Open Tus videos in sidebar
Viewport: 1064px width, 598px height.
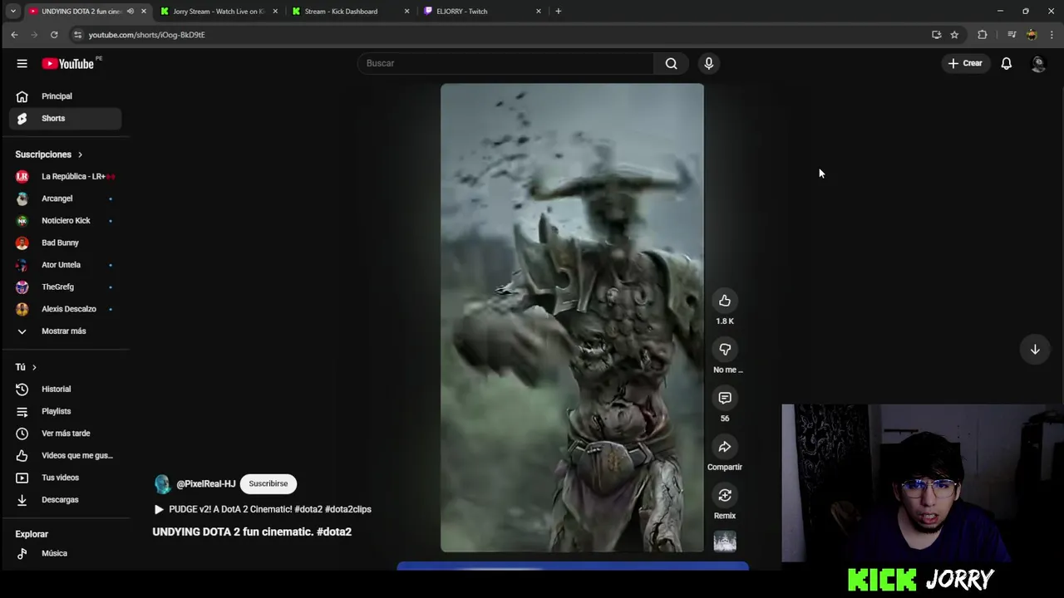pyautogui.click(x=65, y=478)
